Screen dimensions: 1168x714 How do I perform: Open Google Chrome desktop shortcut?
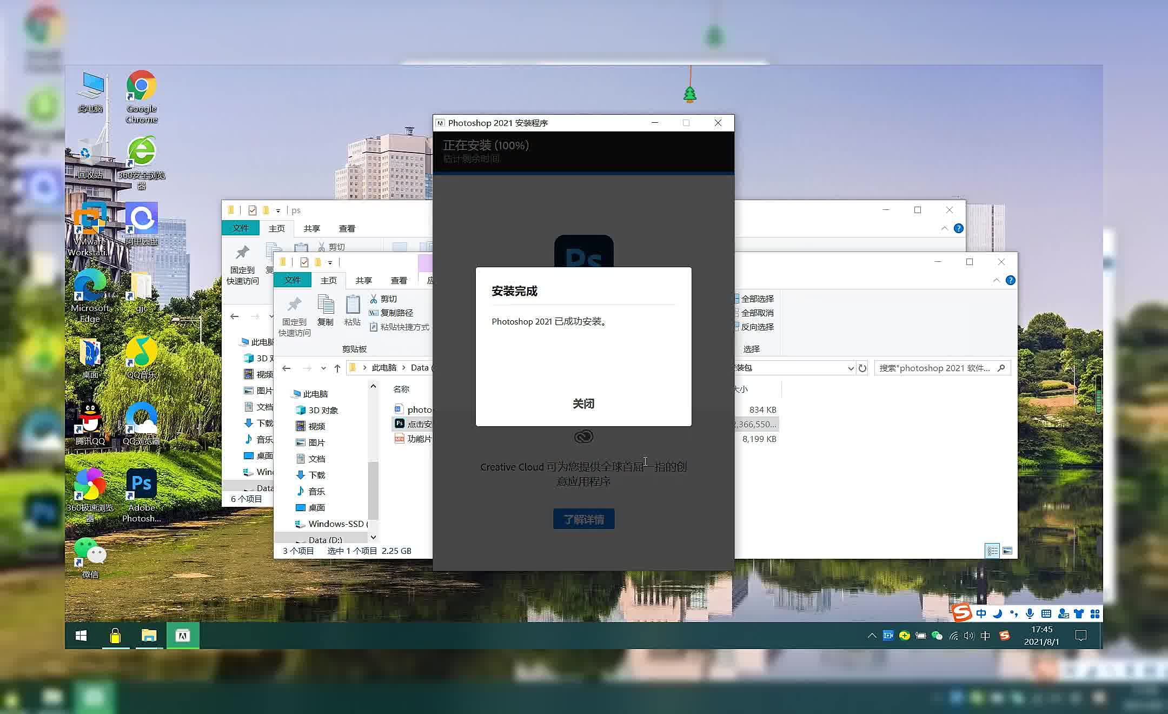(141, 97)
